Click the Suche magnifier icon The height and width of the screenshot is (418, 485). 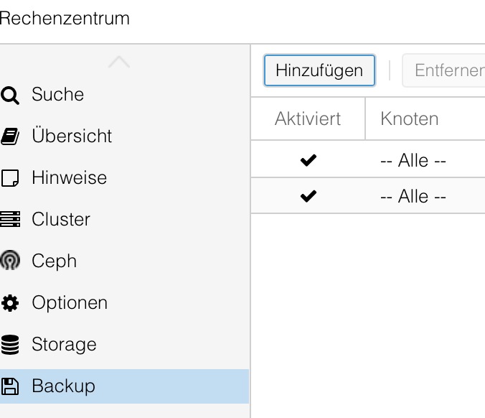[10, 95]
